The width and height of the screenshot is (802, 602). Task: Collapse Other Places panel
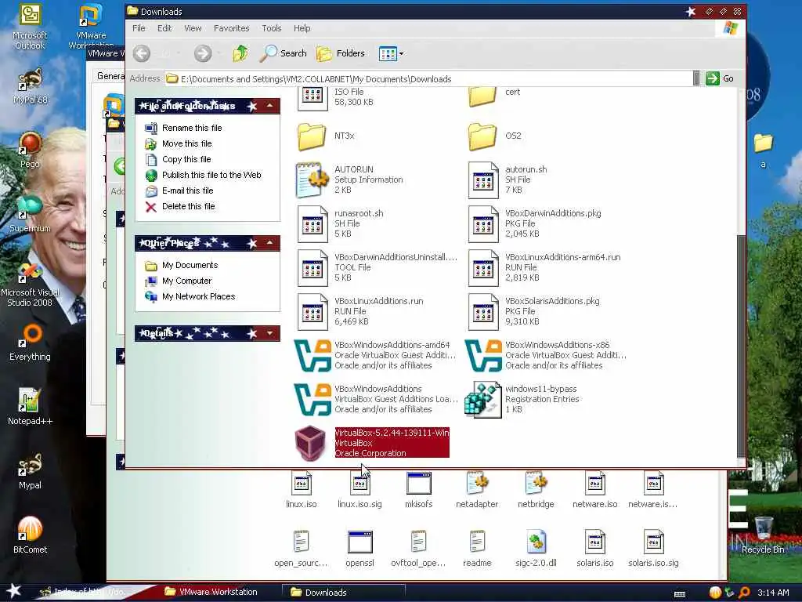pyautogui.click(x=270, y=243)
